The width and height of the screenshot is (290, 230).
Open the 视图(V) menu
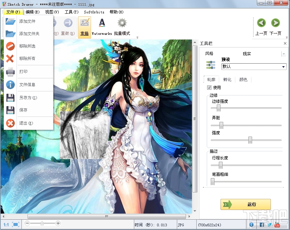[52, 12]
